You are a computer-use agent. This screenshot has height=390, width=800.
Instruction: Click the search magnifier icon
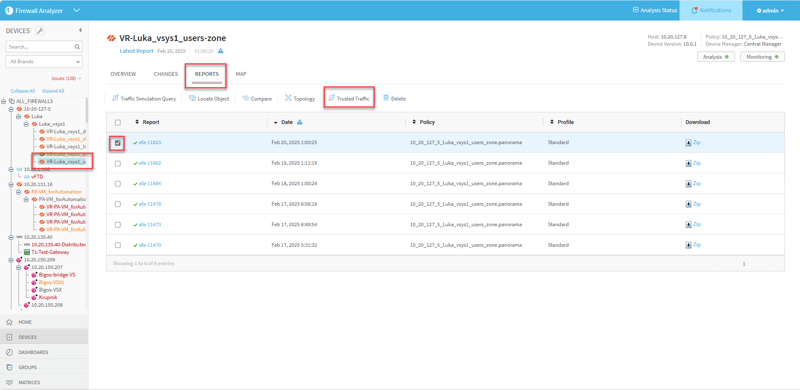point(77,47)
